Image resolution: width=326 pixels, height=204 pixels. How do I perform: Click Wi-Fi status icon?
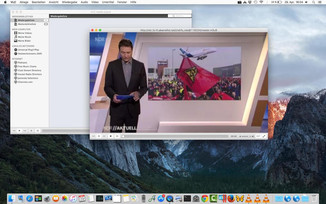point(261,2)
